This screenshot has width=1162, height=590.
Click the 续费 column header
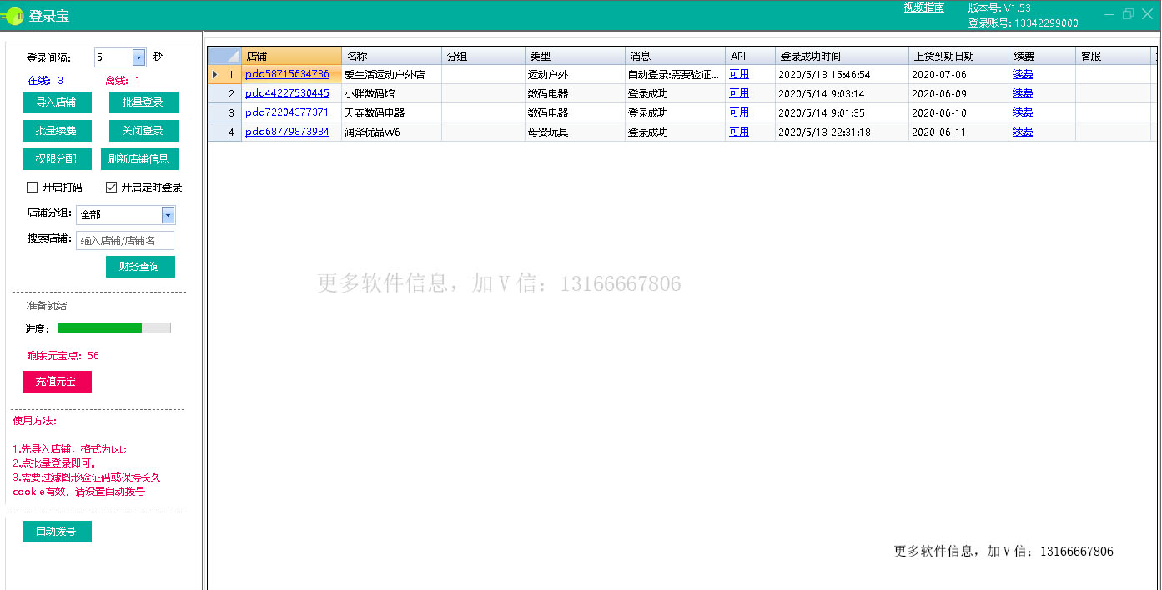(x=1042, y=56)
